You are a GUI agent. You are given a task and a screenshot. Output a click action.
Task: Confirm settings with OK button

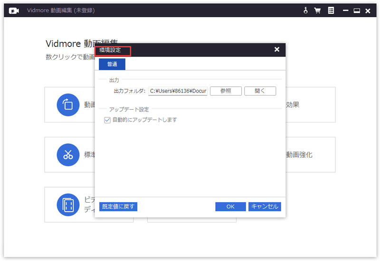click(x=230, y=206)
